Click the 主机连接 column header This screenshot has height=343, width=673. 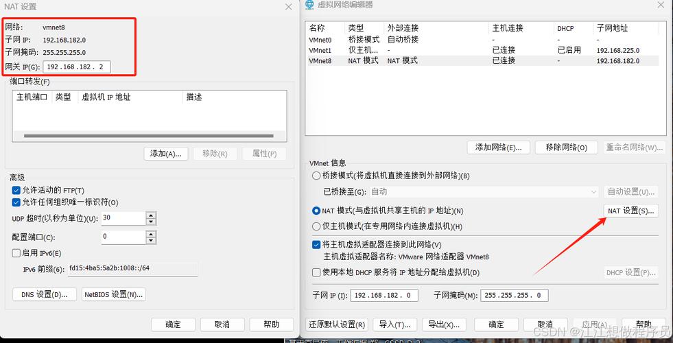pos(521,28)
